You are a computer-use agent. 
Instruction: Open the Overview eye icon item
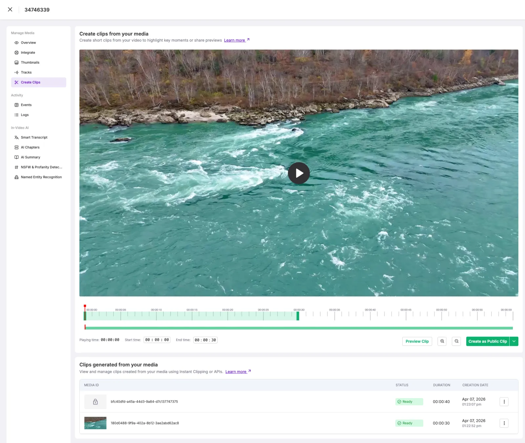coord(16,43)
